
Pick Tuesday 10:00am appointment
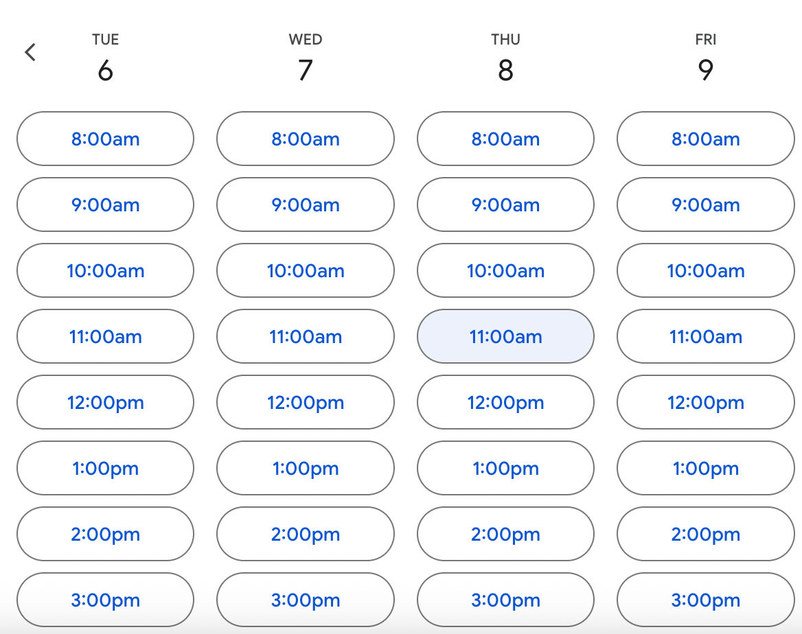tap(105, 270)
